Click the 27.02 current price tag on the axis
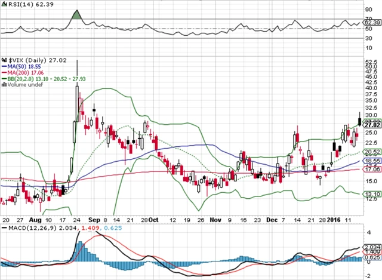Viewport: 382px width, 280px height. click(x=372, y=125)
